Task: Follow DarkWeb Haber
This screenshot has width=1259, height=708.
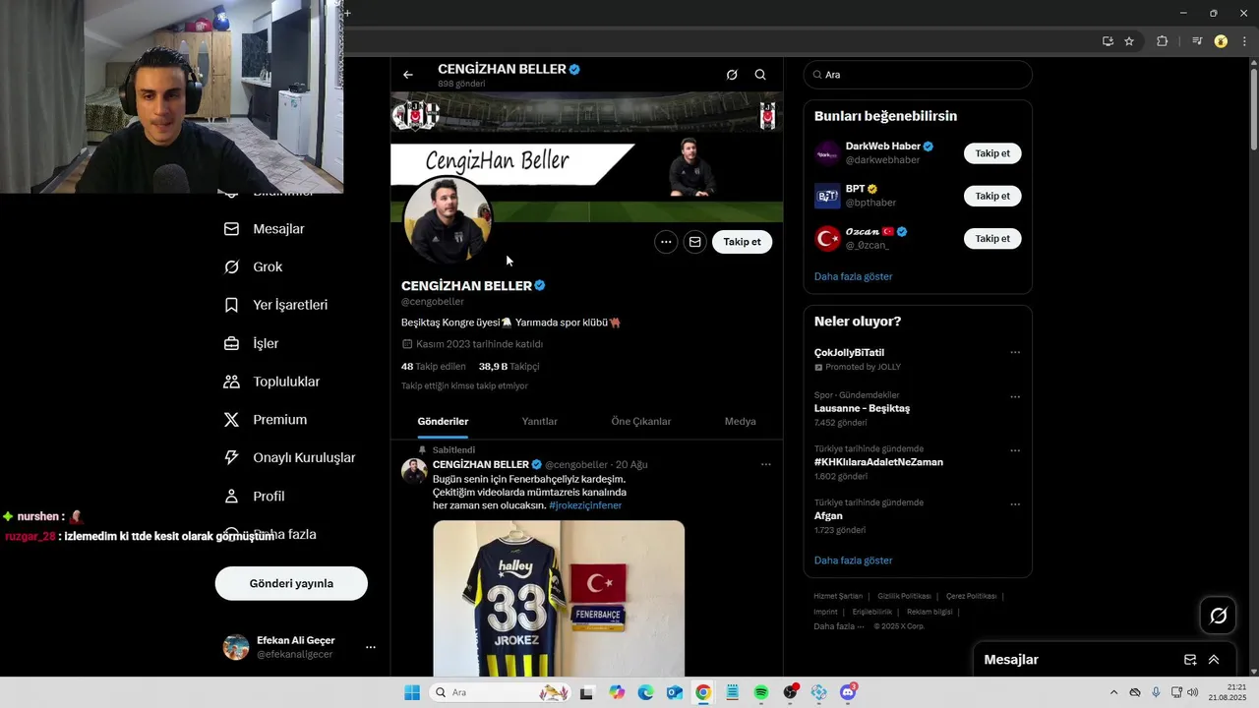Action: (x=992, y=153)
